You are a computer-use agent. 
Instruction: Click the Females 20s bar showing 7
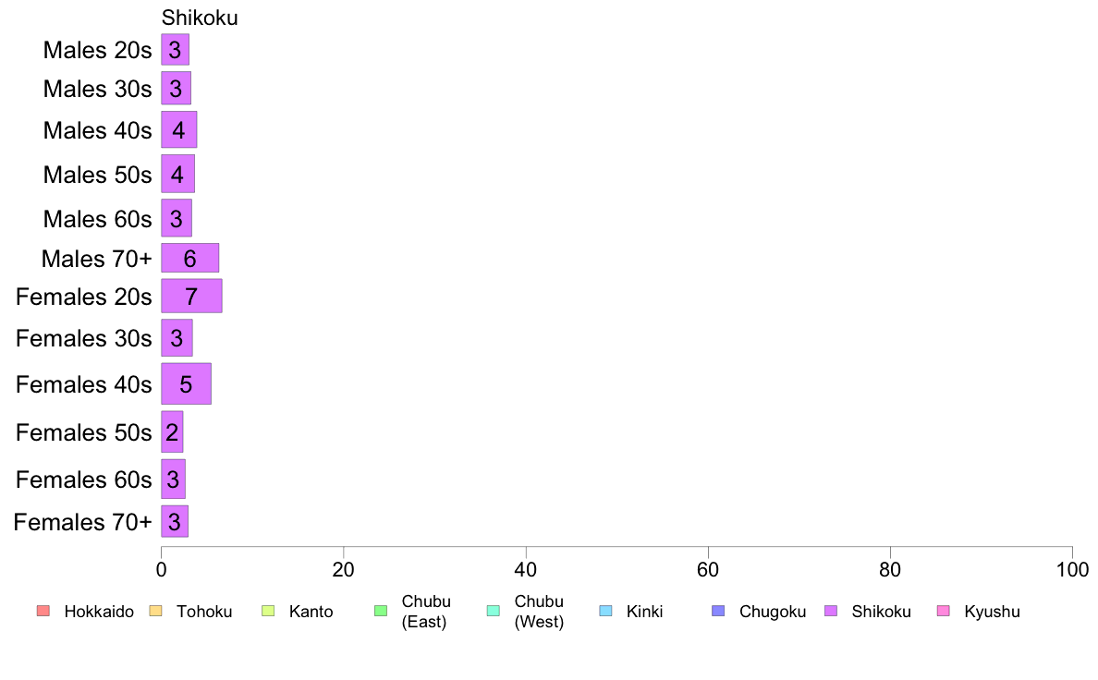[x=191, y=296]
